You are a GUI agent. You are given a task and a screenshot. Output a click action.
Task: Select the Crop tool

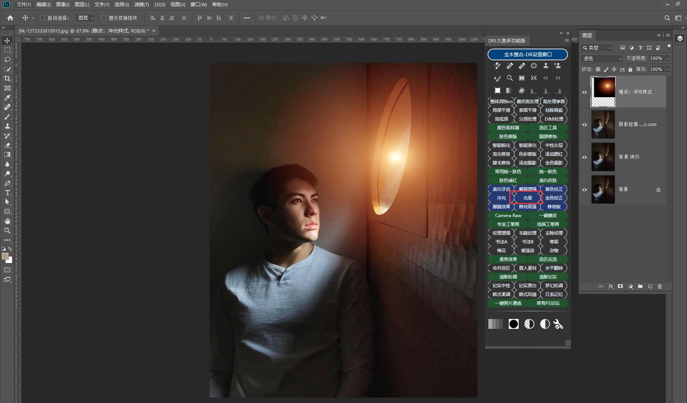7,79
